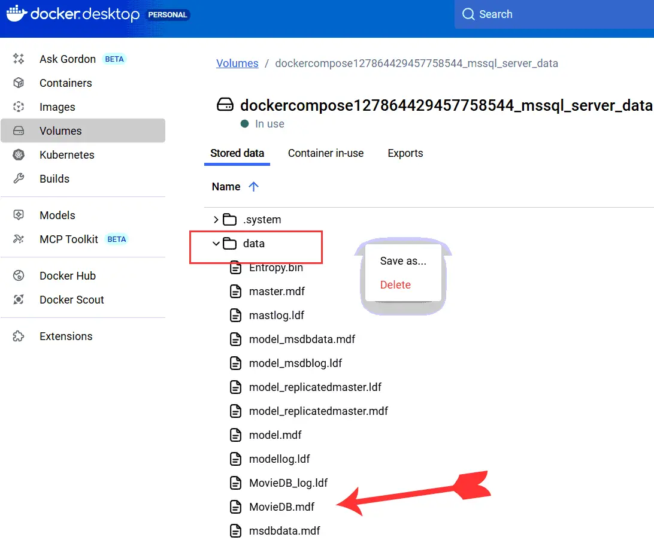Viewport: 654px width, 546px height.
Task: Select the Containers section icon
Action: coord(19,83)
